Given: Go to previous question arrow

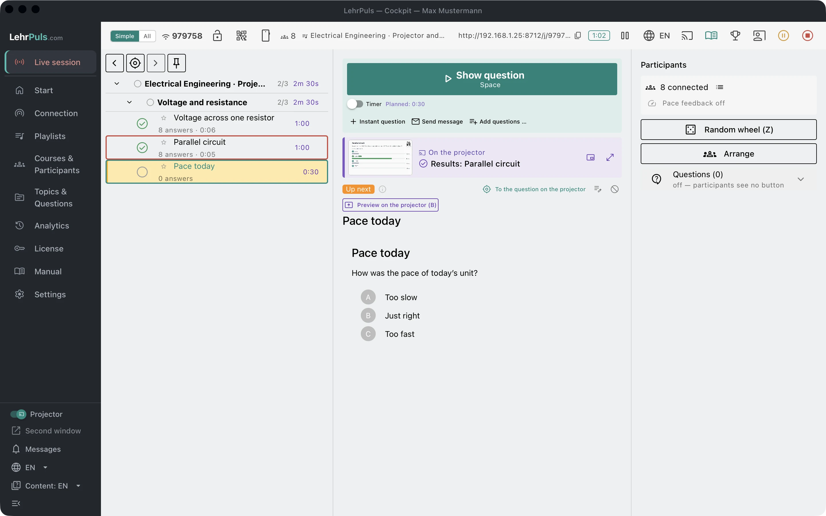Looking at the screenshot, I should pos(115,63).
